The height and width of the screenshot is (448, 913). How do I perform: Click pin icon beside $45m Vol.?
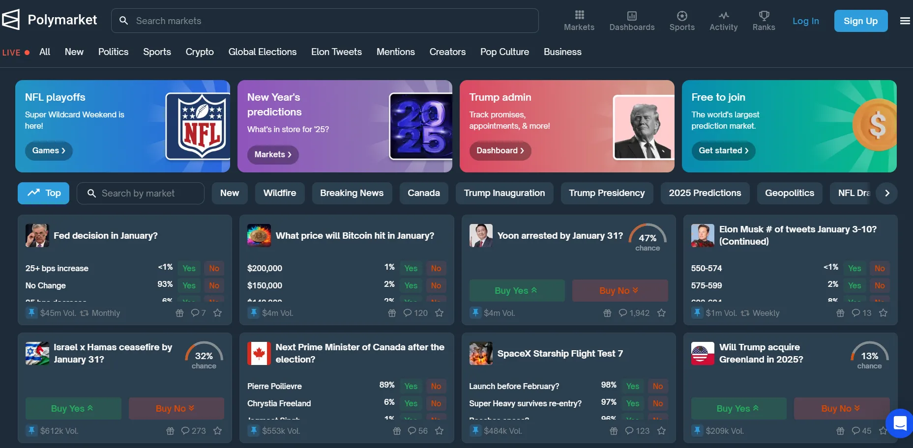[x=31, y=313]
